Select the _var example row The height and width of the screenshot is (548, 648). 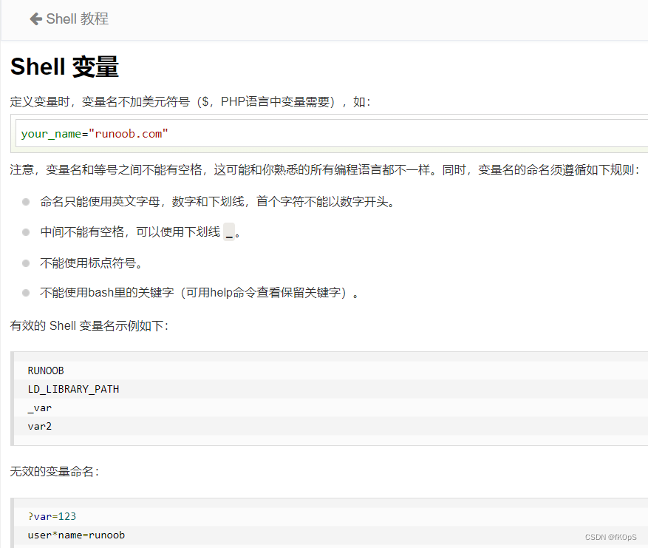39,407
